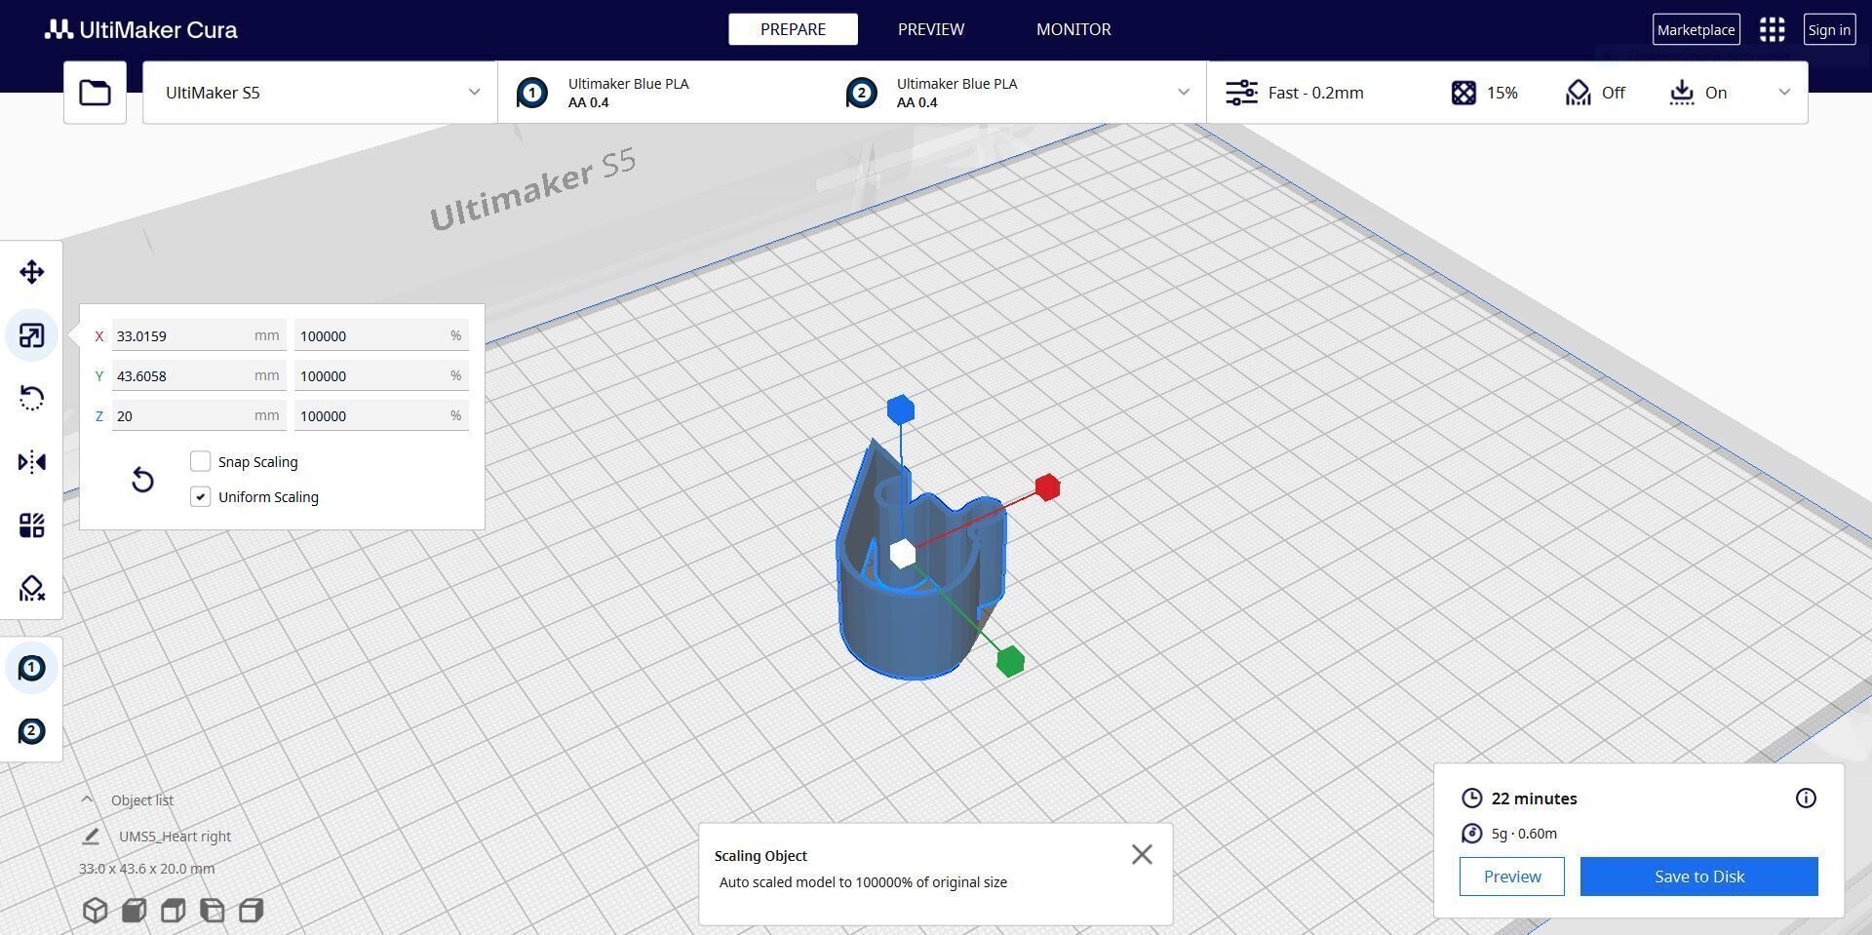Screen dimensions: 1872x935
Task: Click the Y size mm field
Action: pyautogui.click(x=199, y=375)
